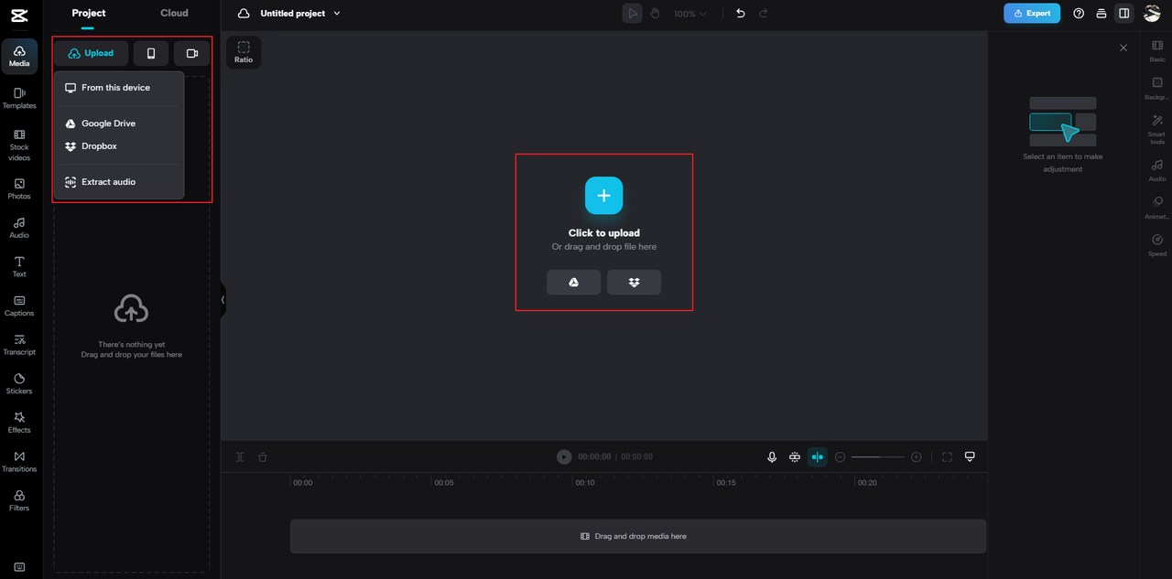The height and width of the screenshot is (579, 1172).
Task: Choose Google Drive in upload menu
Action: (x=119, y=123)
